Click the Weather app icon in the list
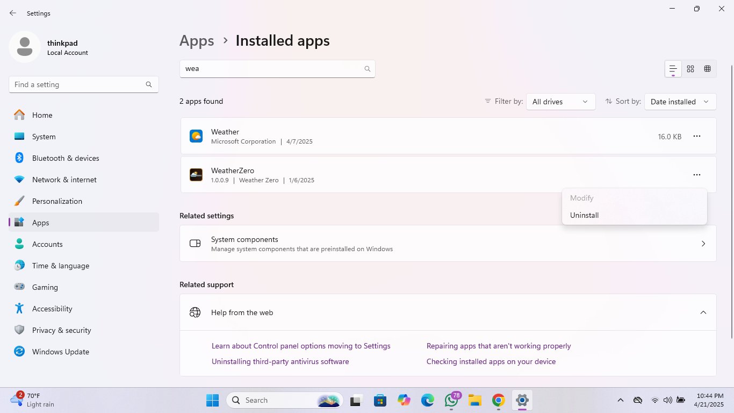Viewport: 734px width, 413px height. (196, 136)
